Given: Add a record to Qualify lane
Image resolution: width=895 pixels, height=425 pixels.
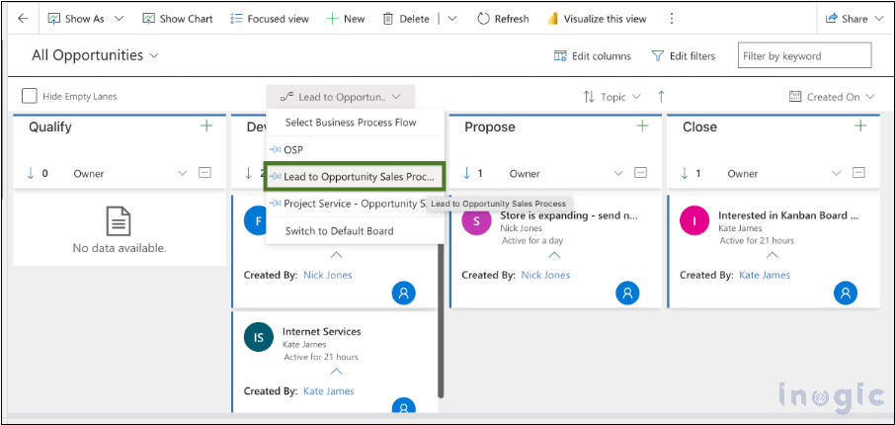Looking at the screenshot, I should pos(206,127).
